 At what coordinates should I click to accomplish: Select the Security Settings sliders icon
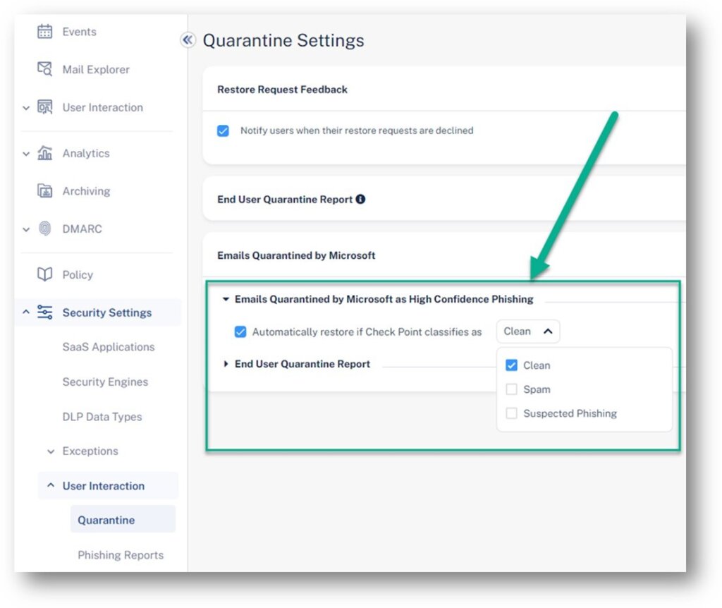coord(44,312)
